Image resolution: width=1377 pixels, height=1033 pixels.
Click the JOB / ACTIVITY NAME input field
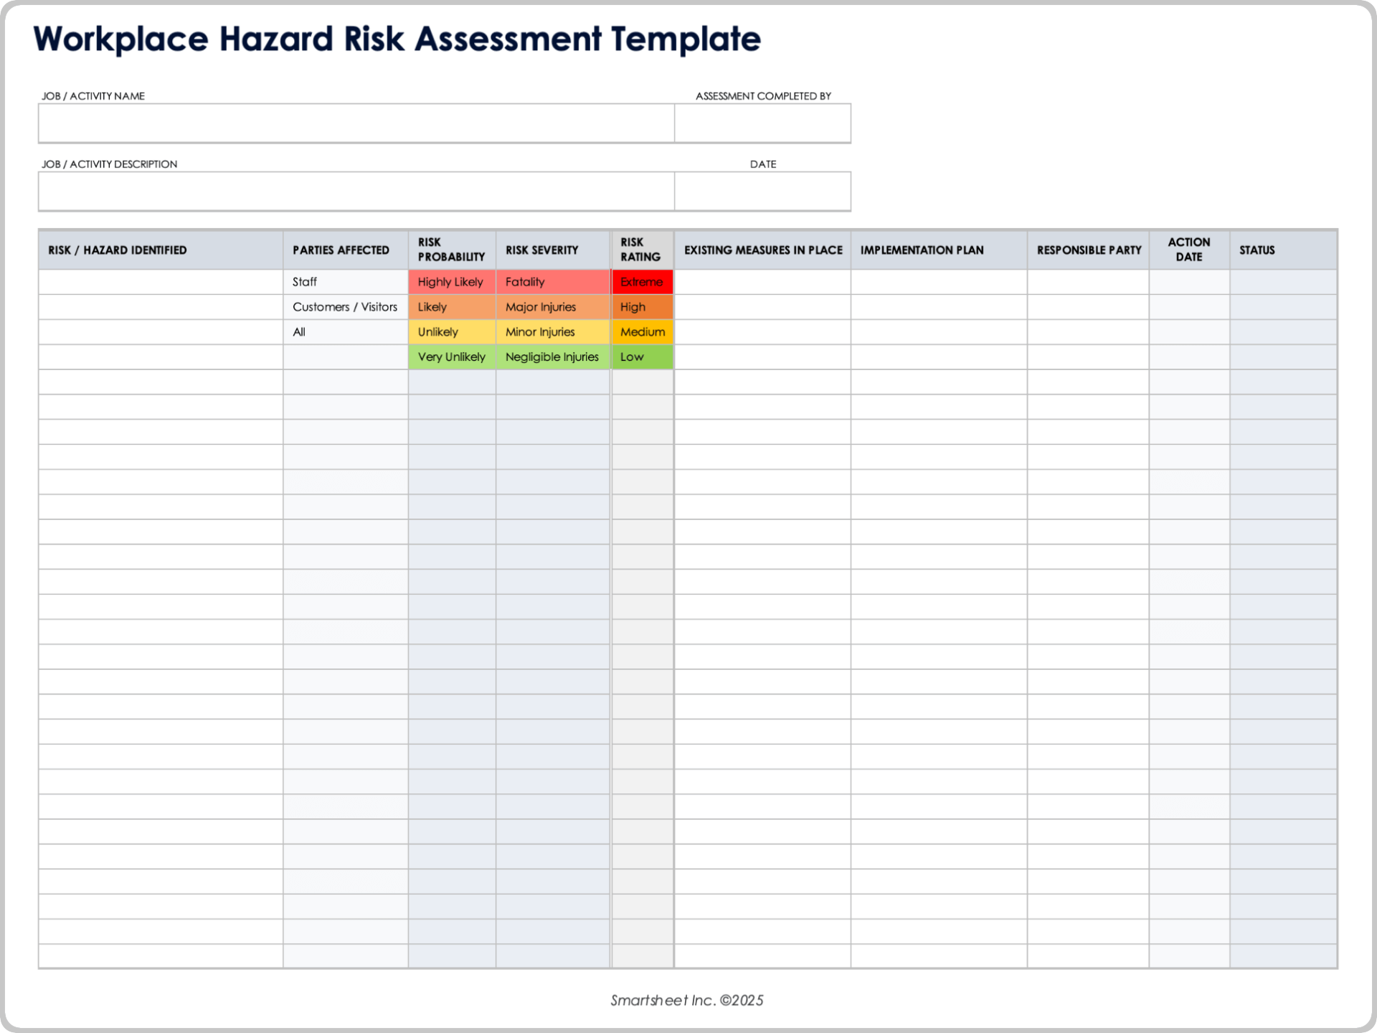(x=355, y=123)
